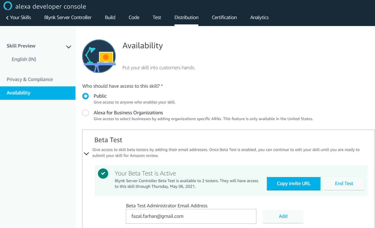Click the Availability desk lamp illustration

click(x=99, y=56)
